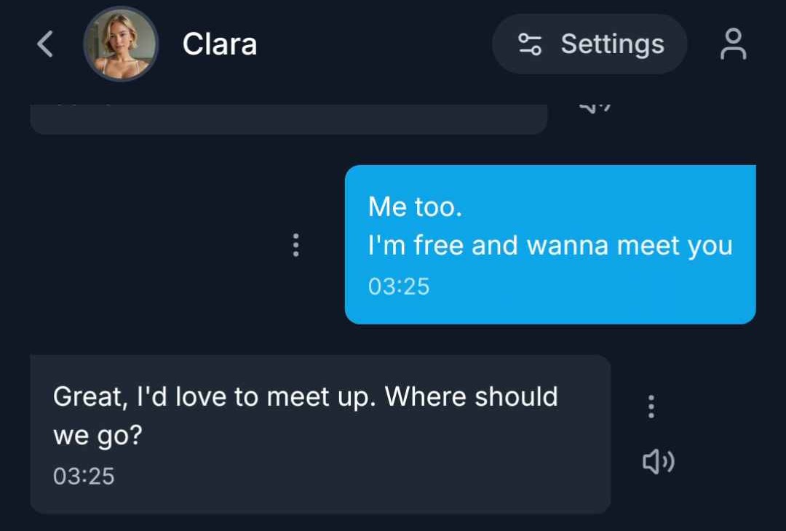Open the user account icon
The height and width of the screenshot is (531, 786).
click(x=733, y=44)
